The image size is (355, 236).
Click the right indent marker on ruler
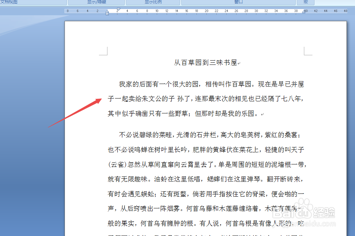point(304,12)
